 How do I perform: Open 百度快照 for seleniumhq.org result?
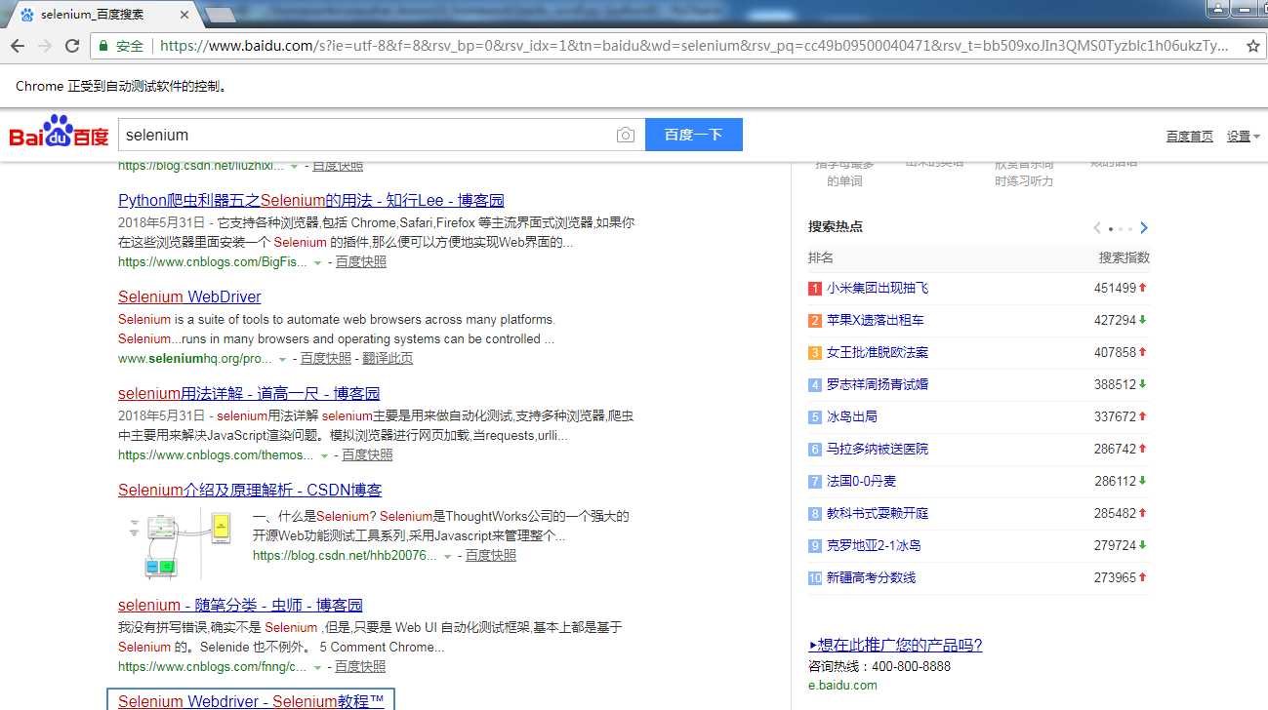point(325,358)
